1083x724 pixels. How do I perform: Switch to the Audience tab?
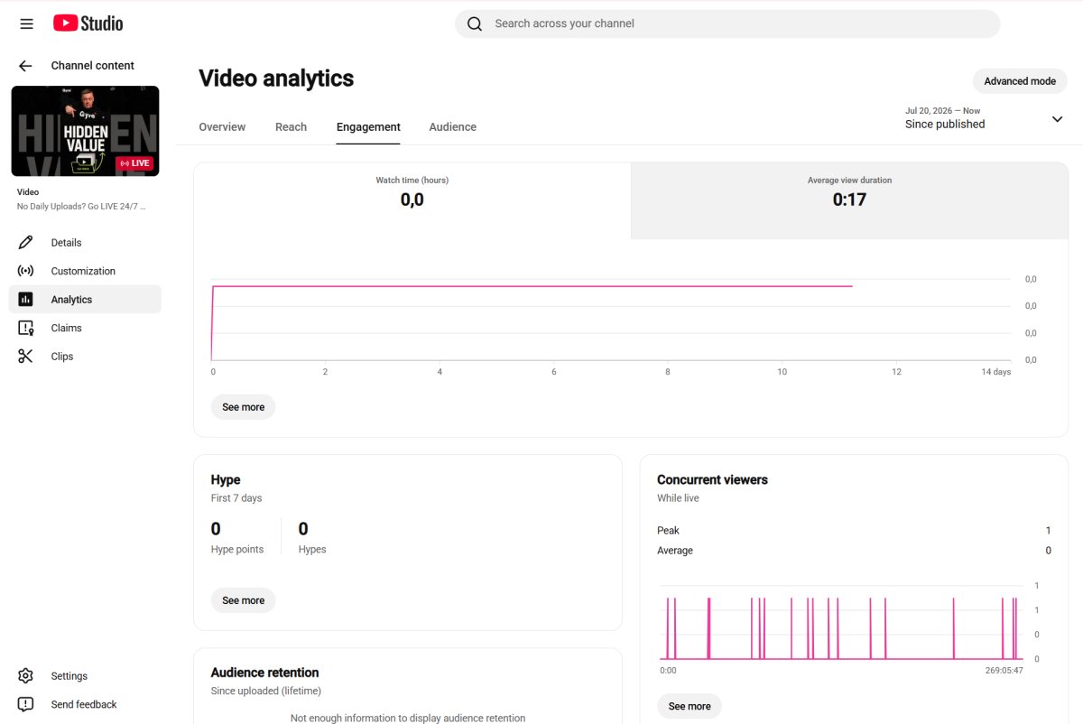pos(453,127)
